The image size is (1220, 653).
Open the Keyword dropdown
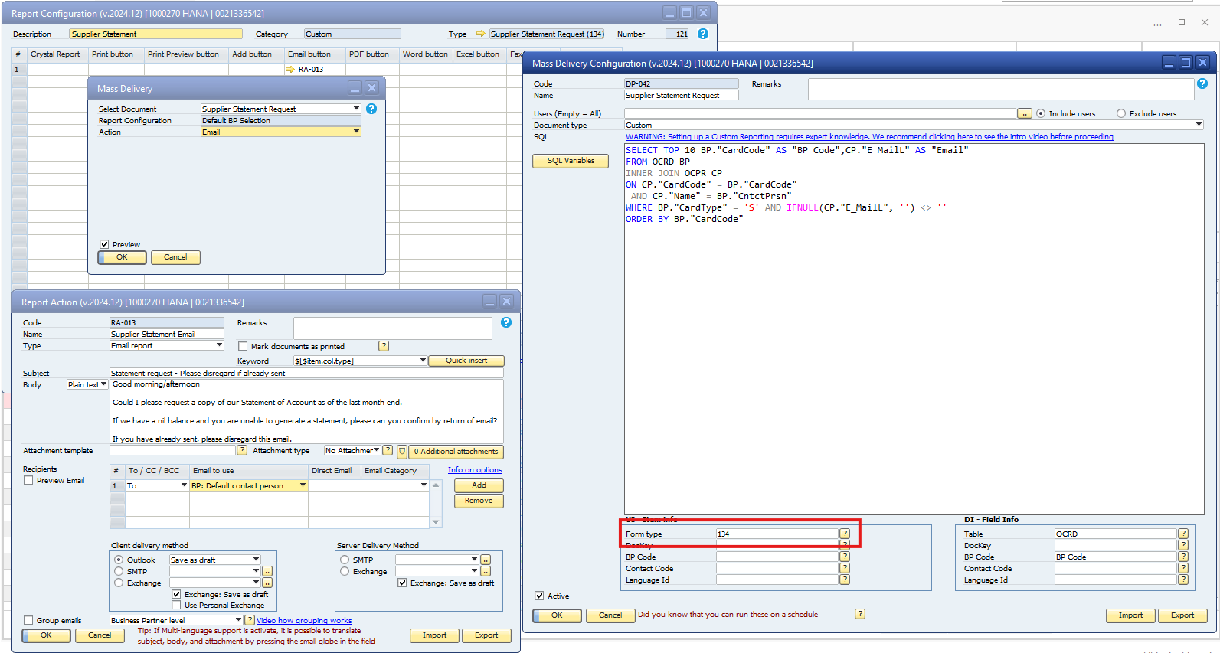coord(422,361)
